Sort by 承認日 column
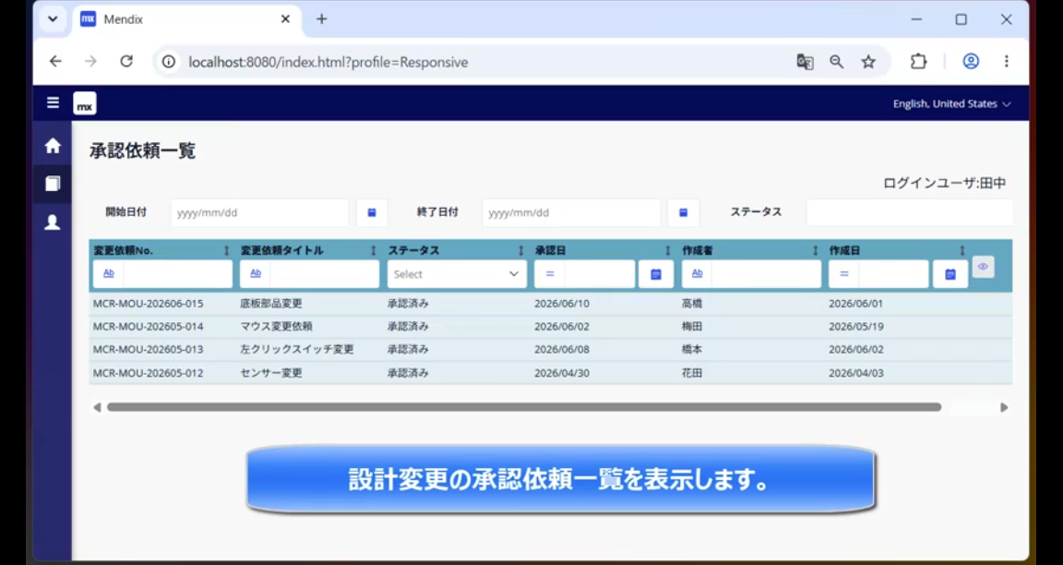 coord(668,251)
